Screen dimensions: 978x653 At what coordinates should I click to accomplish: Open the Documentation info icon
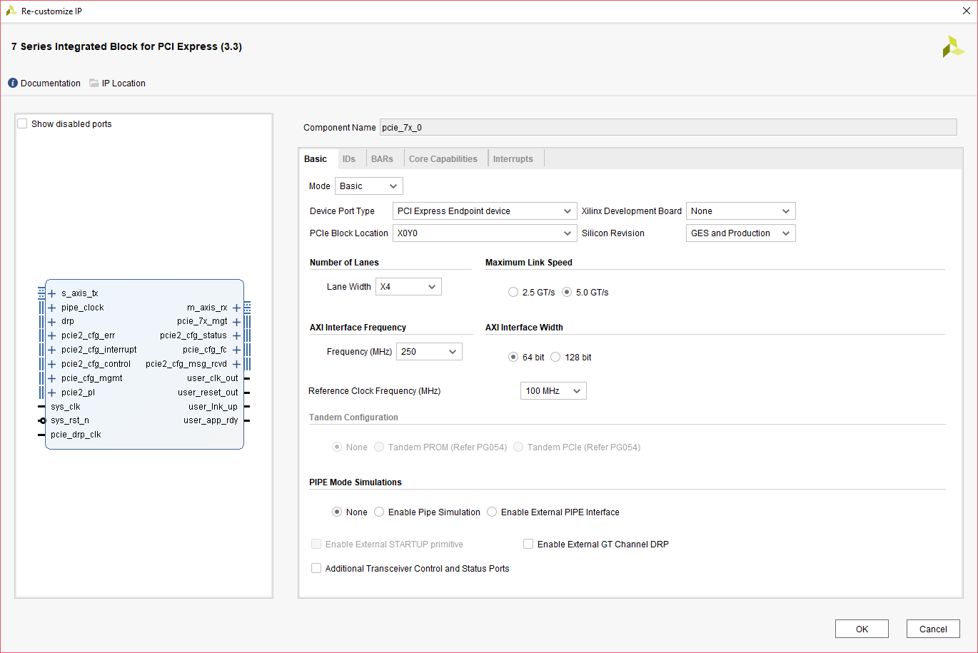13,83
